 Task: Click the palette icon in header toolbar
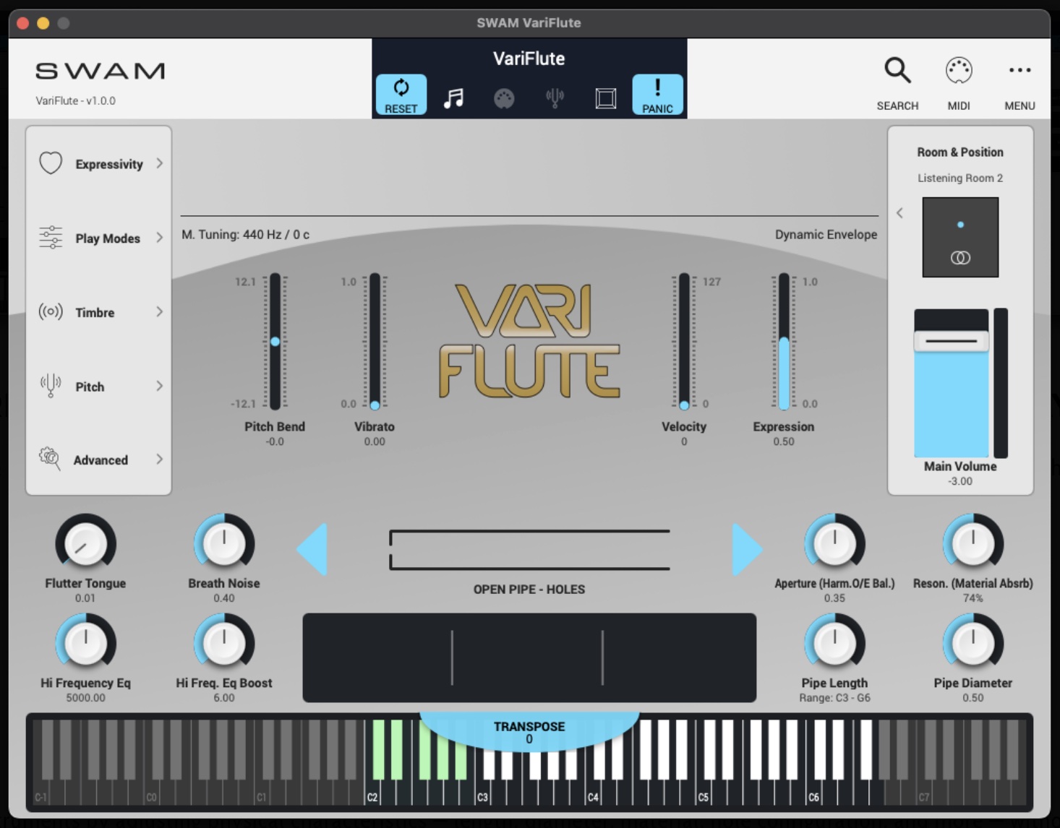(504, 98)
